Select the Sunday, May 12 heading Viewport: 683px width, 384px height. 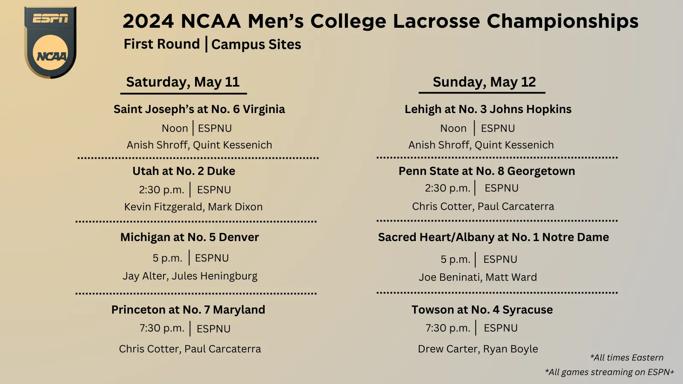click(484, 82)
